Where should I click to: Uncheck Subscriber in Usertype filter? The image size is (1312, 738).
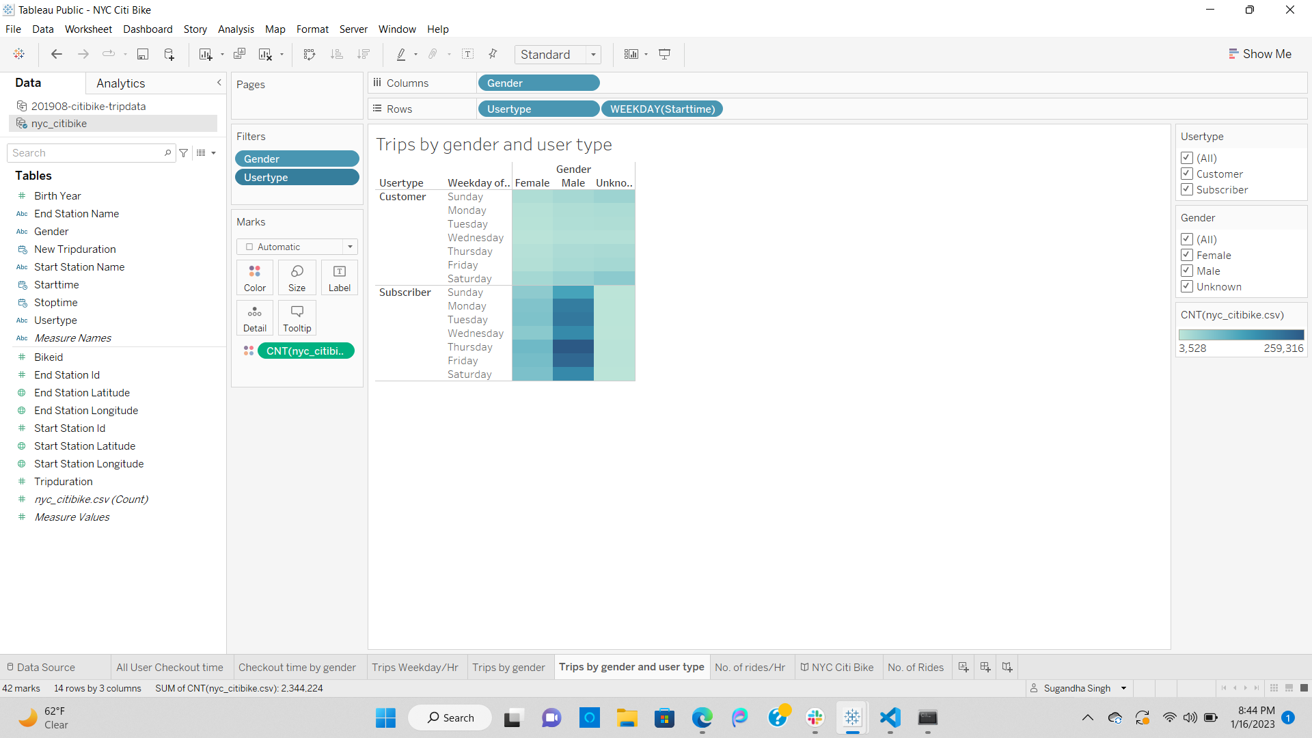click(x=1187, y=189)
